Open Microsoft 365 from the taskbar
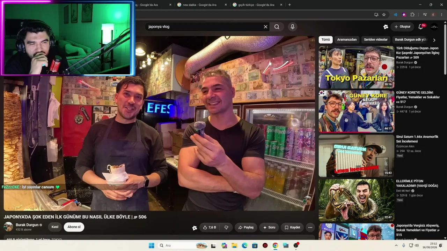 [x=224, y=245]
